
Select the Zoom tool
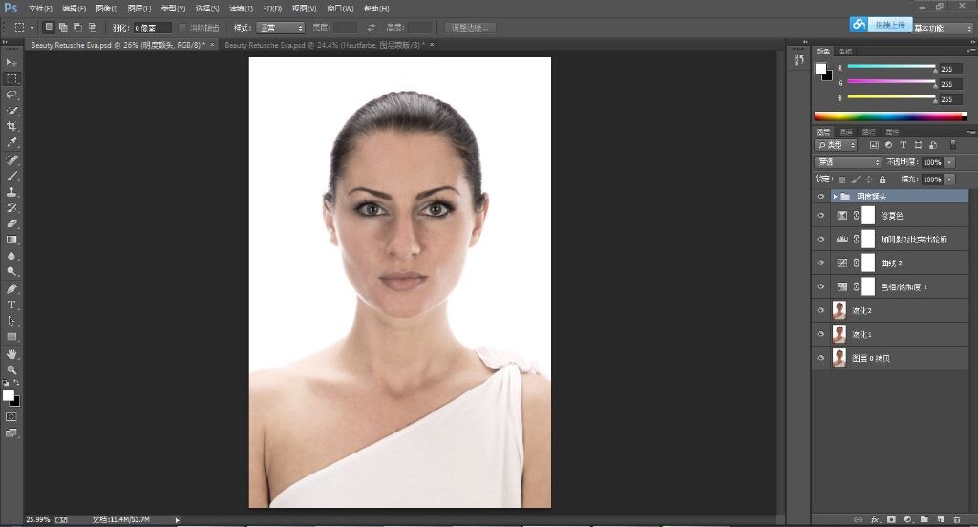(x=11, y=369)
